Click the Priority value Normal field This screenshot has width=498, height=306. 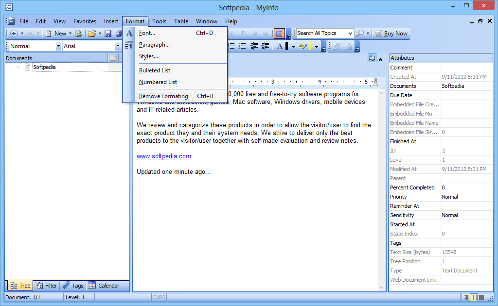point(466,197)
